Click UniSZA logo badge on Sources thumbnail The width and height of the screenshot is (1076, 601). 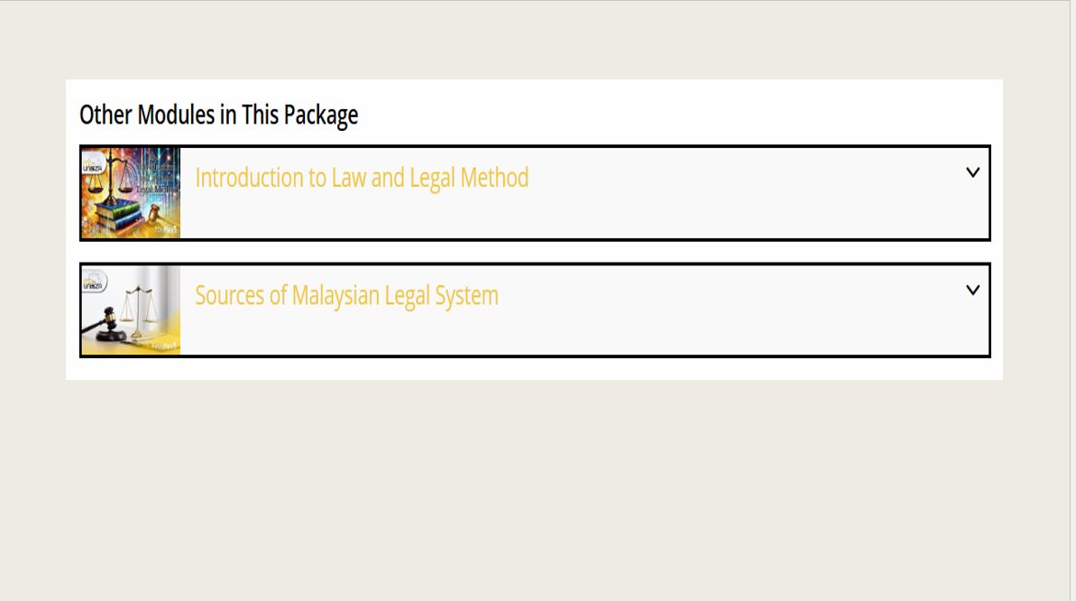point(93,281)
